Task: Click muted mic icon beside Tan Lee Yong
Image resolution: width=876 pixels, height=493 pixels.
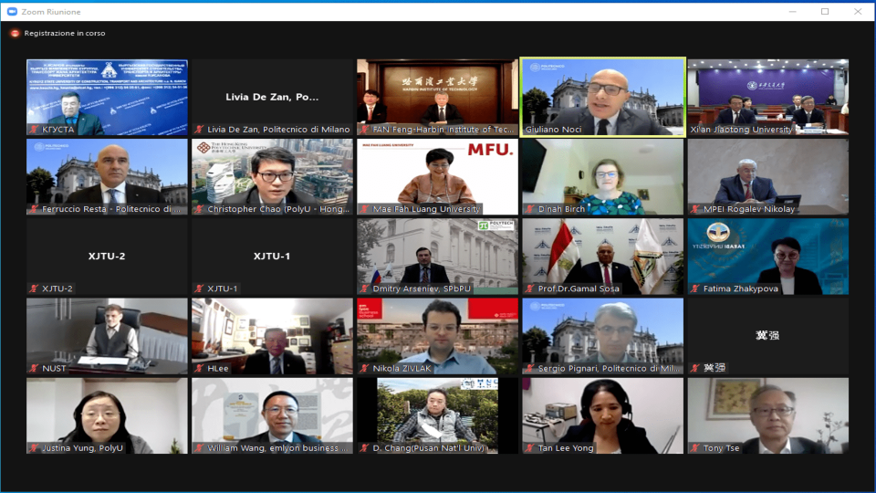Action: pos(529,448)
